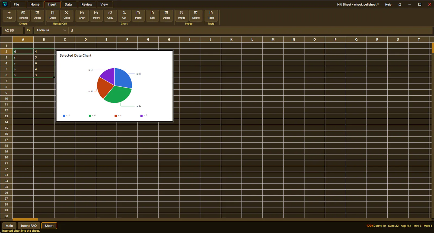434x233 pixels.
Task: Click cell B6 containing 3
Action: (x=44, y=75)
